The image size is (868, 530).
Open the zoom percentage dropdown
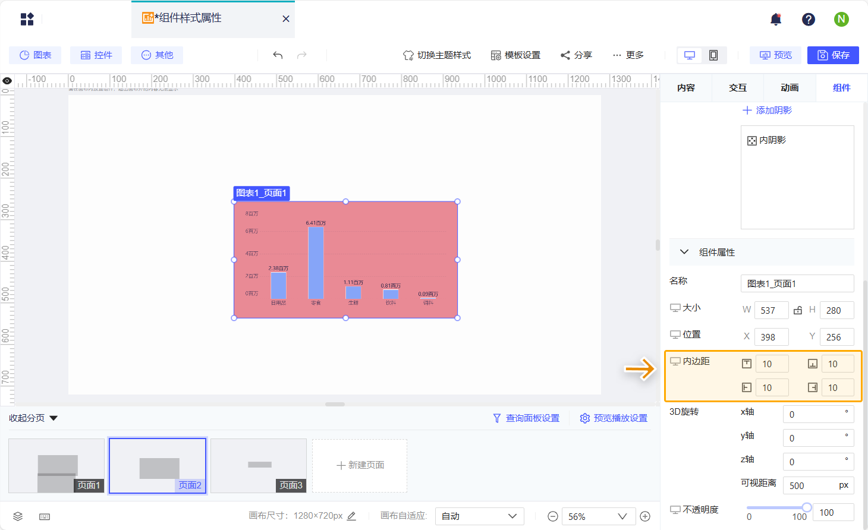point(599,516)
